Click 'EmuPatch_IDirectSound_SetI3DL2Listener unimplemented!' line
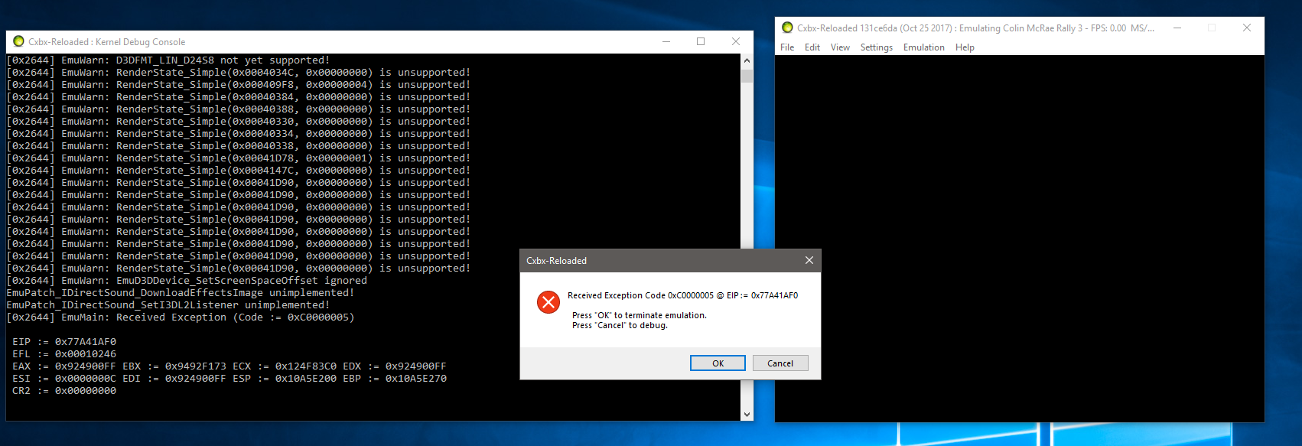The height and width of the screenshot is (446, 1302). 168,304
